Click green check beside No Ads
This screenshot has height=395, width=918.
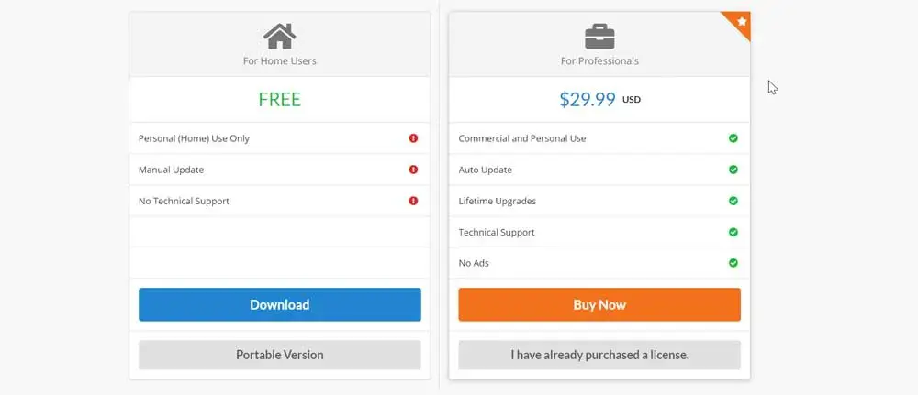(x=733, y=263)
